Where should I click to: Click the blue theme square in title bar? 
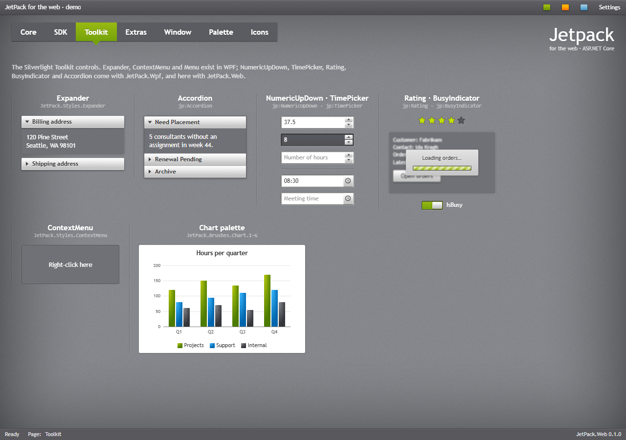pos(584,7)
